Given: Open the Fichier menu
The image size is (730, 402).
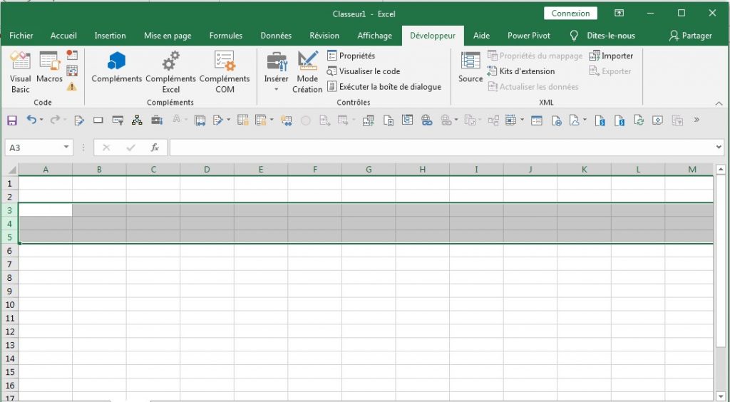Looking at the screenshot, I should (x=21, y=36).
